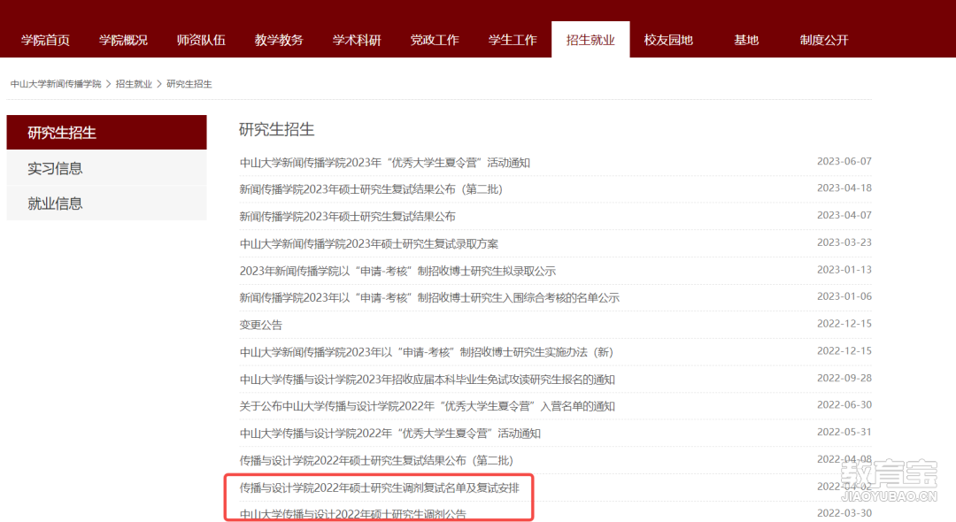Click the 研究生招生 heading above the list
Screen dimensions: 956x522
pos(277,130)
